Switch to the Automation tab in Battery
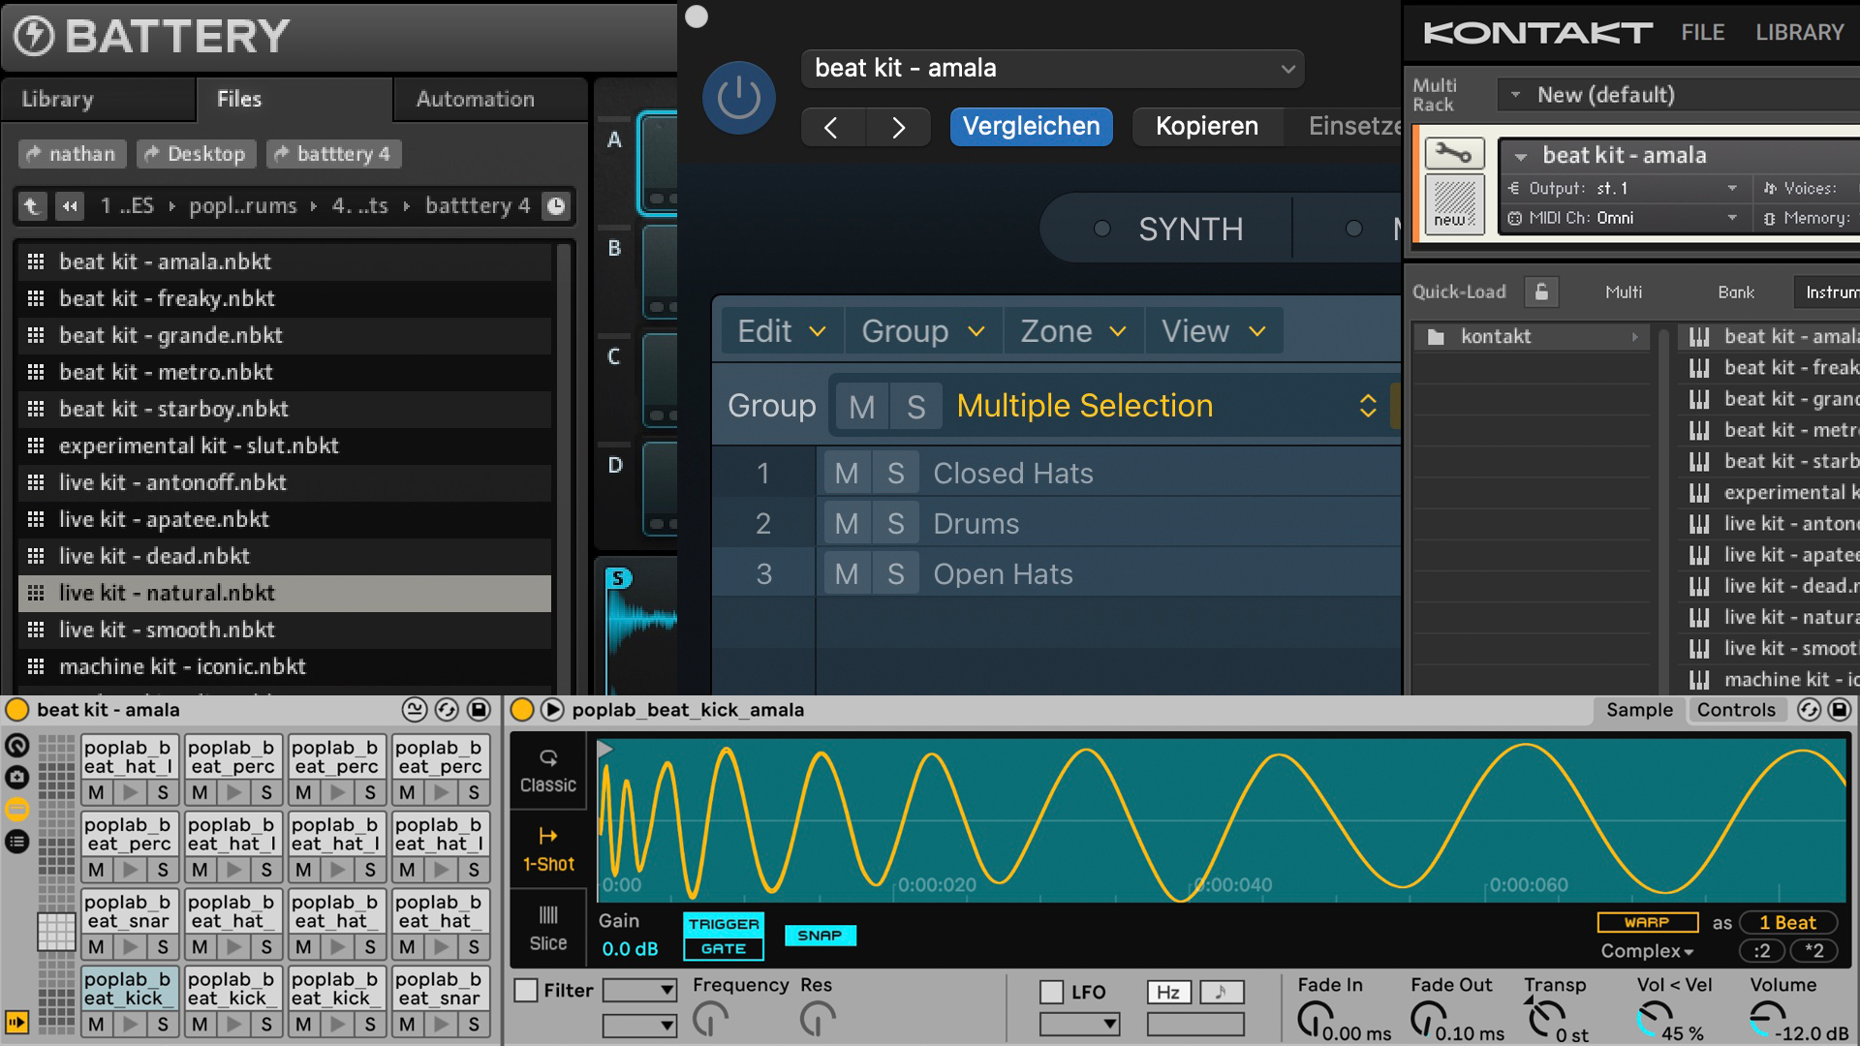 (x=475, y=99)
